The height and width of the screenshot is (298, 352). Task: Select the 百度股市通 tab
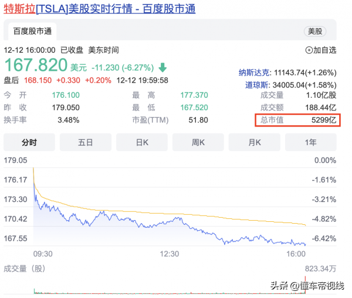(x=32, y=31)
